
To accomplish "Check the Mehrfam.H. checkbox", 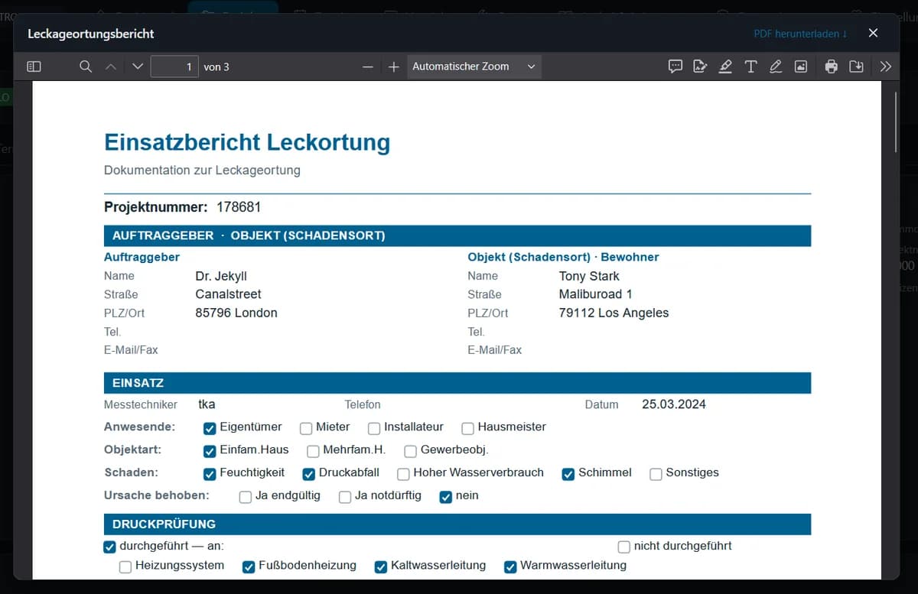I will pyautogui.click(x=313, y=451).
